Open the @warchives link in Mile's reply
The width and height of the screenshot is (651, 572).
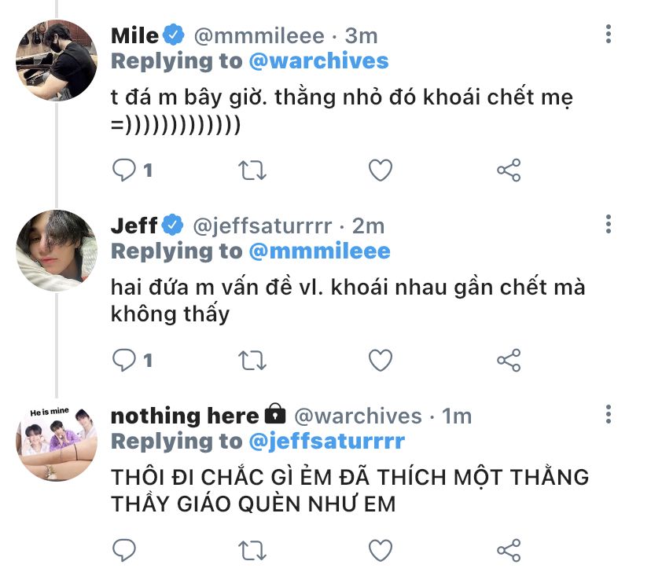point(318,60)
